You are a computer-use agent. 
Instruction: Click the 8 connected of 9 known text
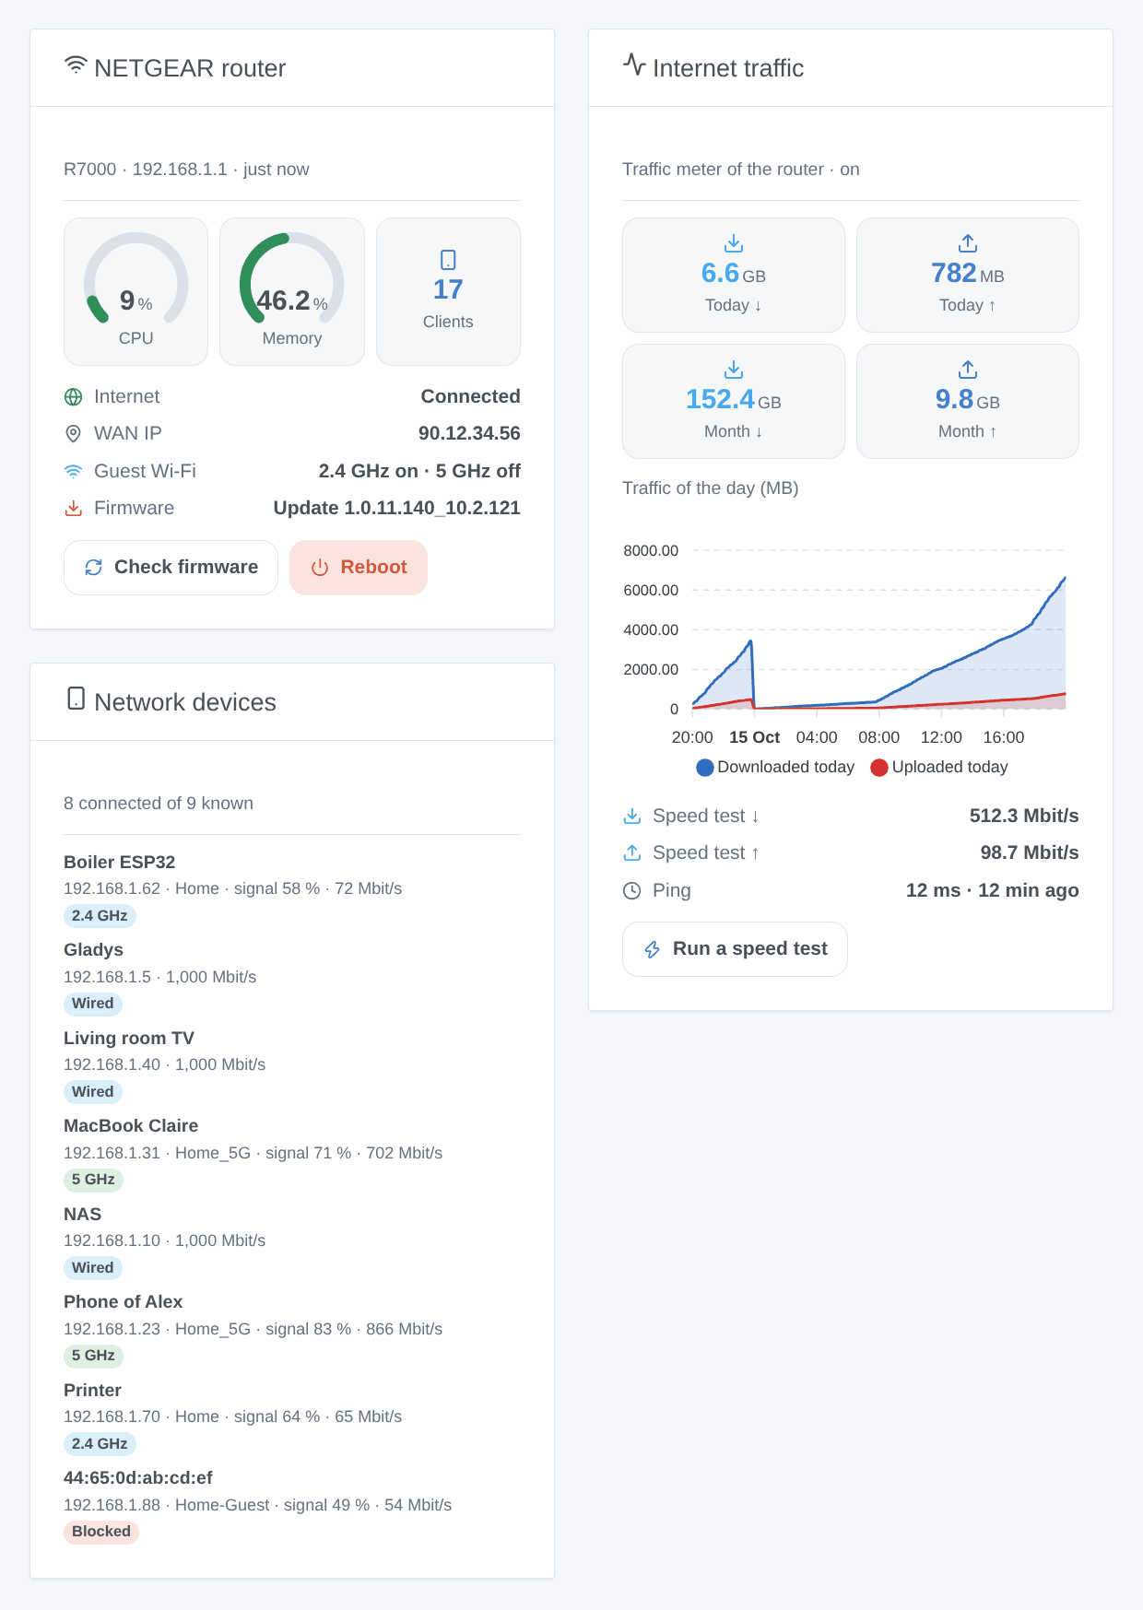[159, 804]
